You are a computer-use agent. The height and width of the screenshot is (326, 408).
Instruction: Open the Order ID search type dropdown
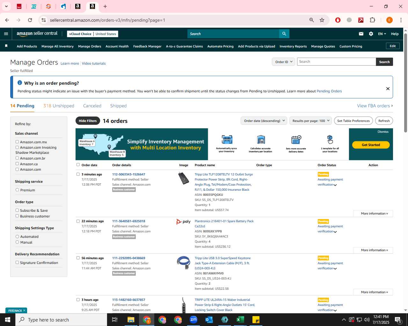click(284, 62)
